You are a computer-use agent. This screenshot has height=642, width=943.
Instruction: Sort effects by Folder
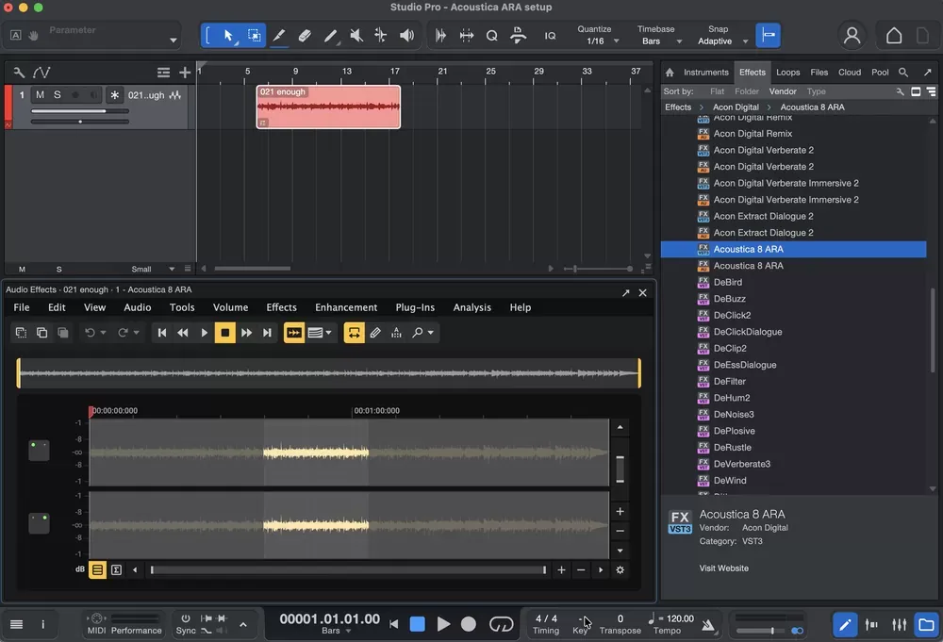pos(746,91)
